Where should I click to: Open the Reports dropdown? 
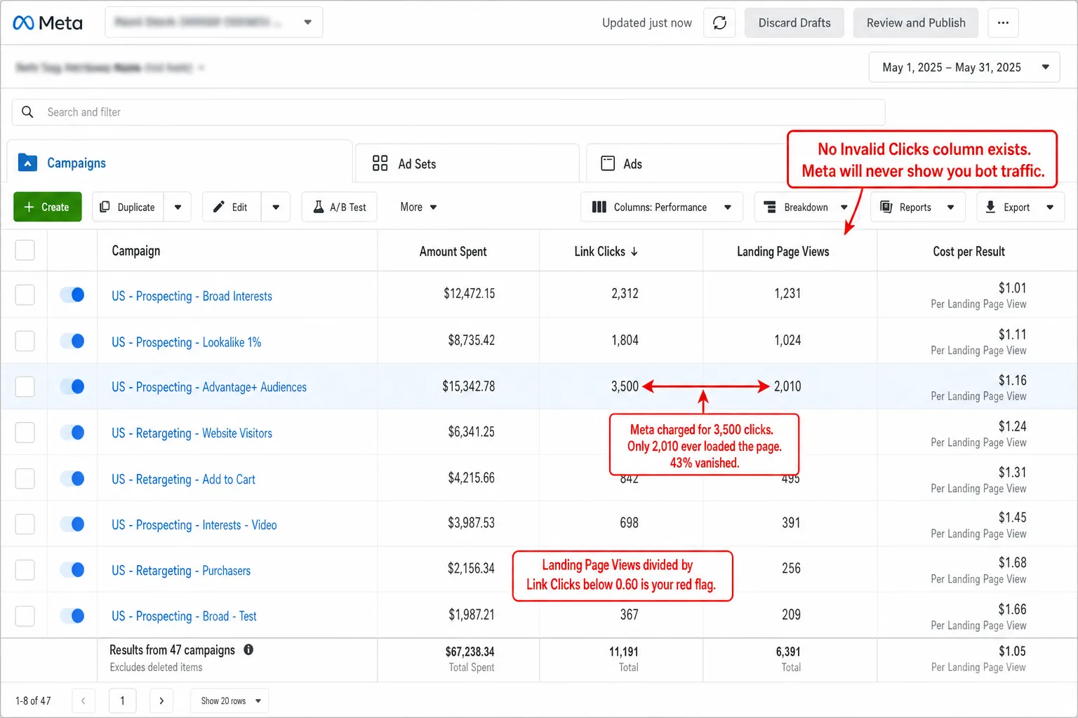click(x=918, y=207)
